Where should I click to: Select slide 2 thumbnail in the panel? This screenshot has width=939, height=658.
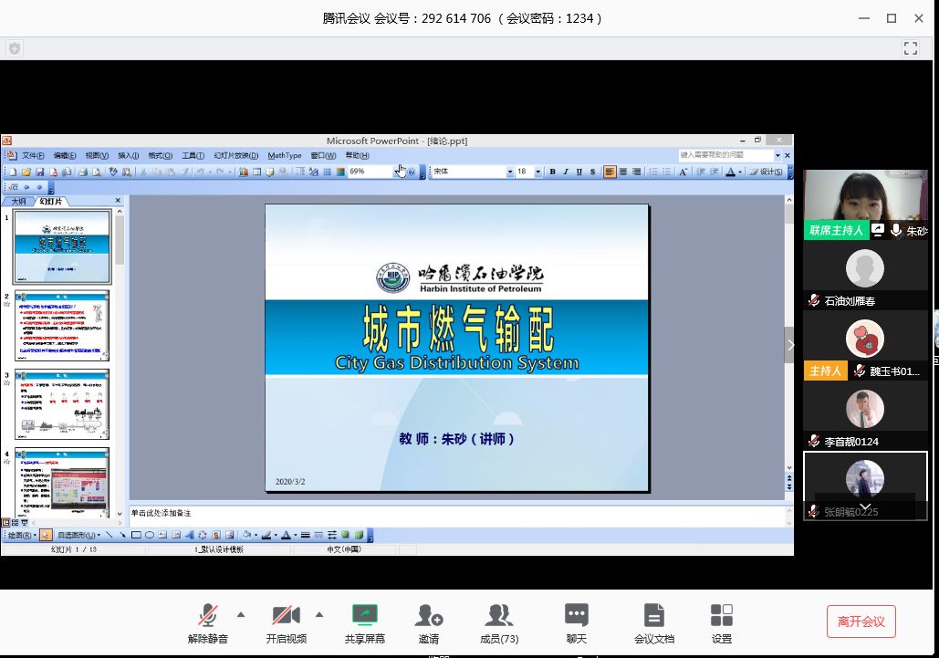tap(62, 326)
